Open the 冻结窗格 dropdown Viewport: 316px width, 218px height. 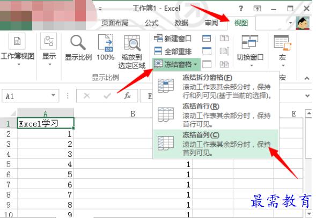tap(176, 64)
